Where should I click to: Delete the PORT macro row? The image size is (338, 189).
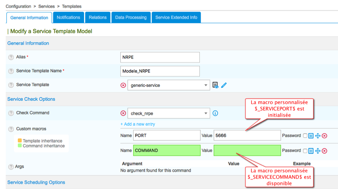[x=324, y=136]
